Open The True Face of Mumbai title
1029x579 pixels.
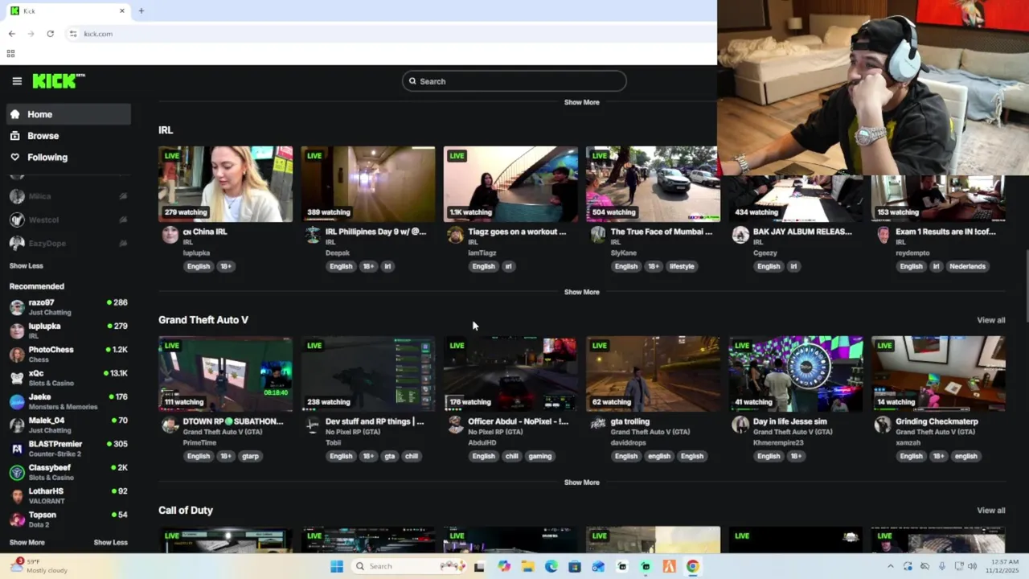(662, 232)
